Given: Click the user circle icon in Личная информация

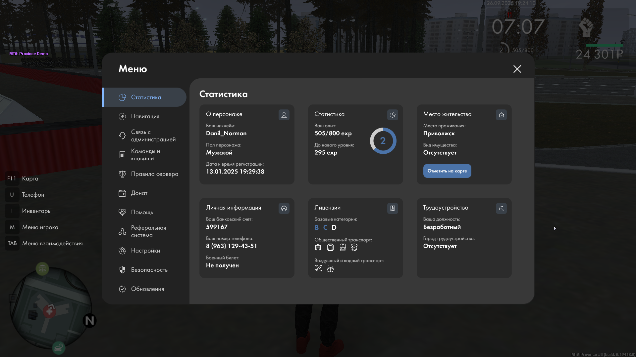Looking at the screenshot, I should point(284,208).
